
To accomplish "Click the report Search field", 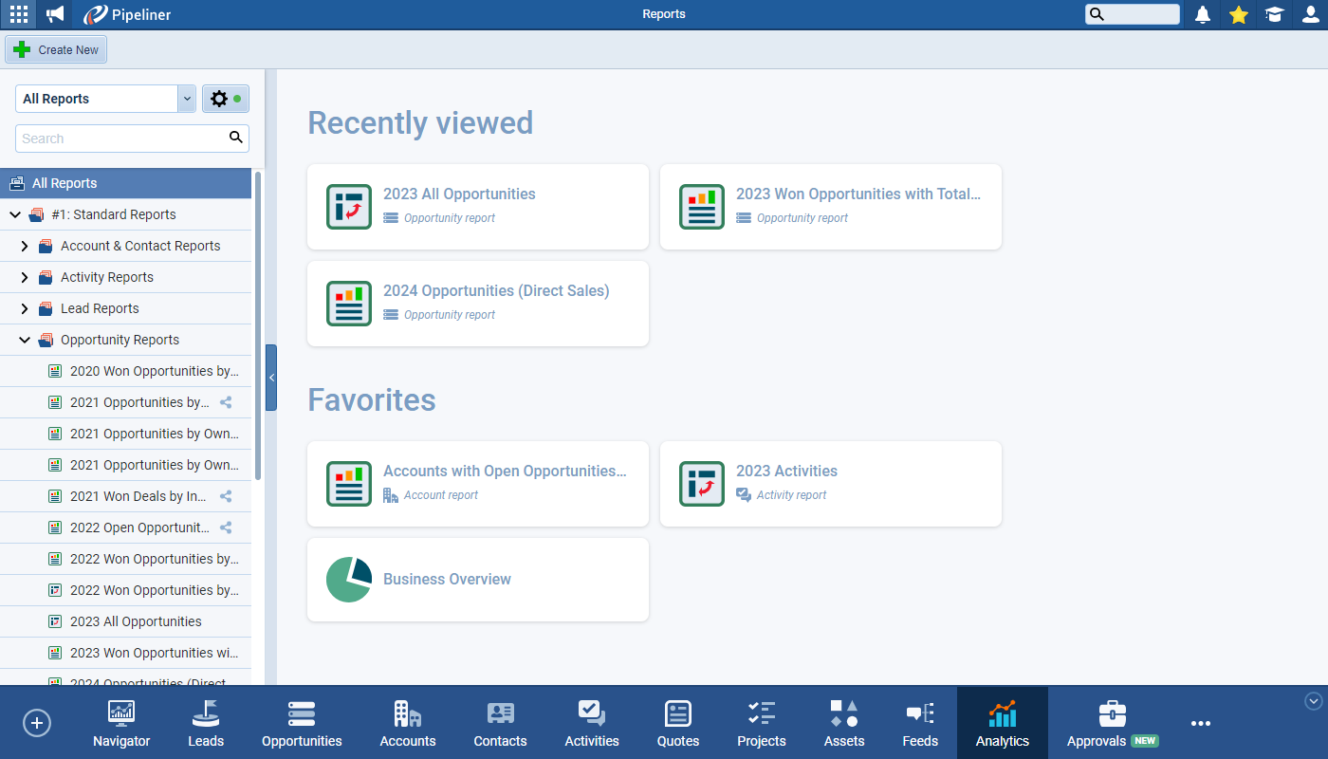I will [121, 139].
